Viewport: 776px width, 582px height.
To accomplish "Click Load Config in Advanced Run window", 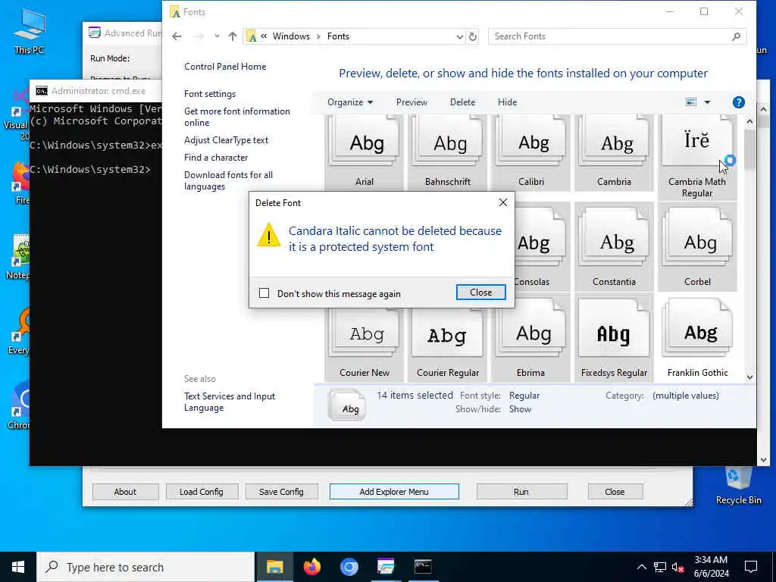I will [x=202, y=491].
